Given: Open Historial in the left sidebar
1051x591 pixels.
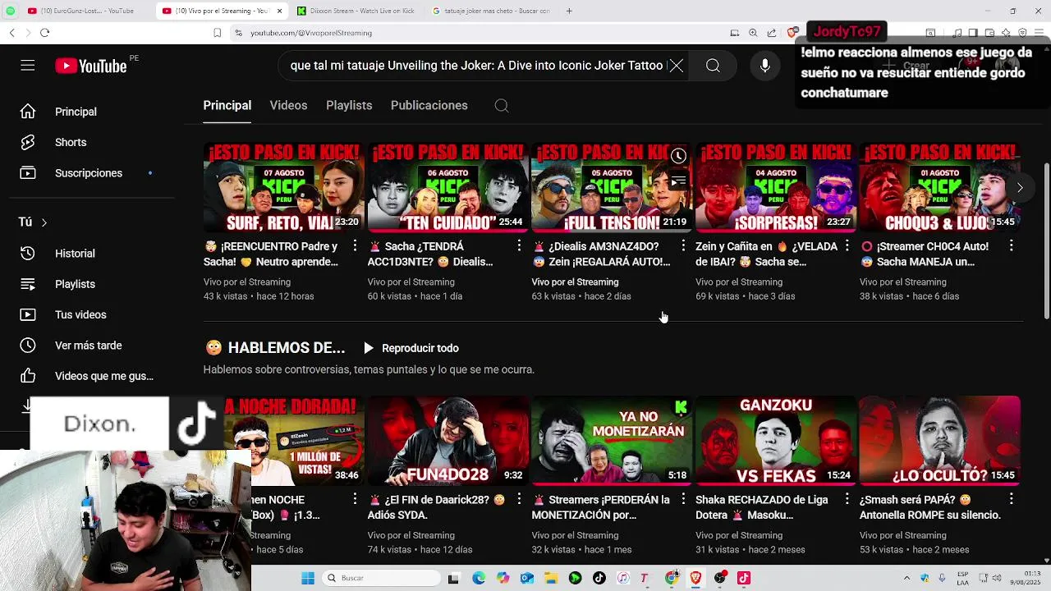Looking at the screenshot, I should (75, 254).
